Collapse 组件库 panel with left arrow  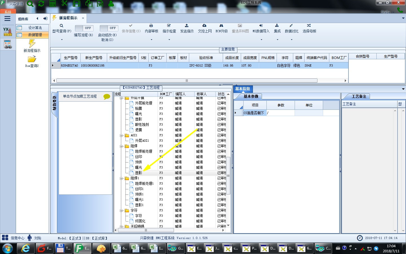(x=37, y=19)
